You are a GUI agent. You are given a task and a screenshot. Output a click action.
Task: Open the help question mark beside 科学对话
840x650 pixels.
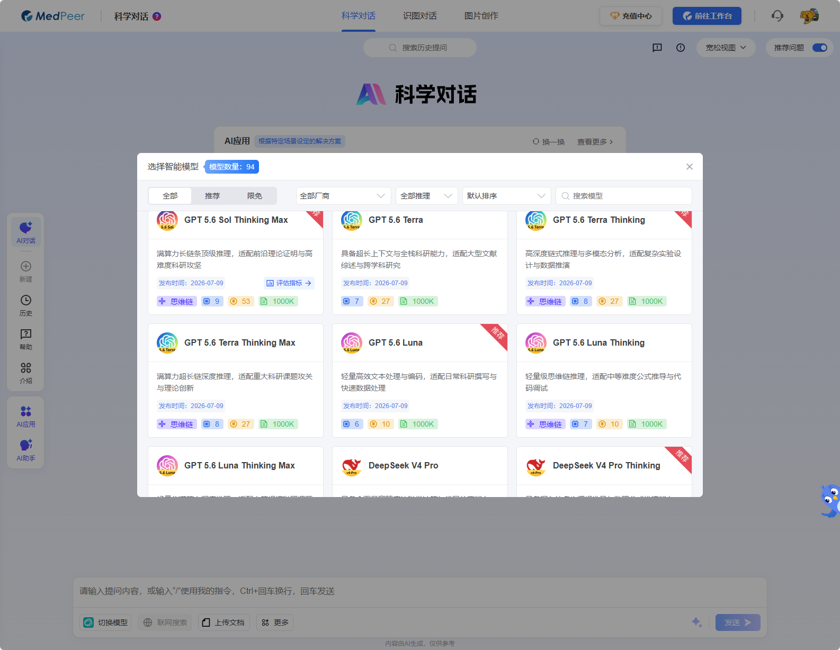(x=157, y=16)
